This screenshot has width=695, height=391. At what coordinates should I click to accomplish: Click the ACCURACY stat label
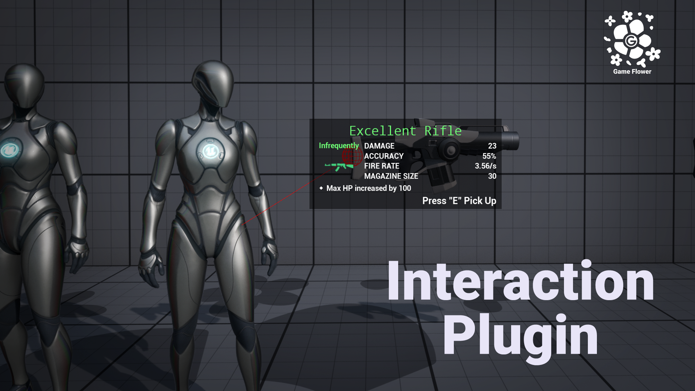click(x=384, y=156)
